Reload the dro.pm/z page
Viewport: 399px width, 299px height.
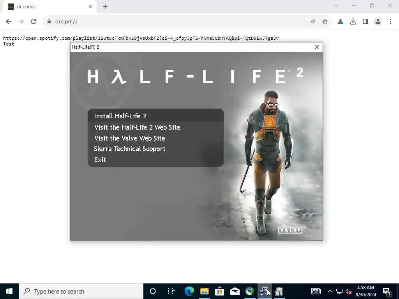[34, 22]
